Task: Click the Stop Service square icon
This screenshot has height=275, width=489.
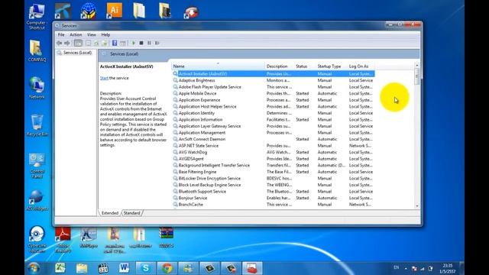Action: (x=141, y=43)
